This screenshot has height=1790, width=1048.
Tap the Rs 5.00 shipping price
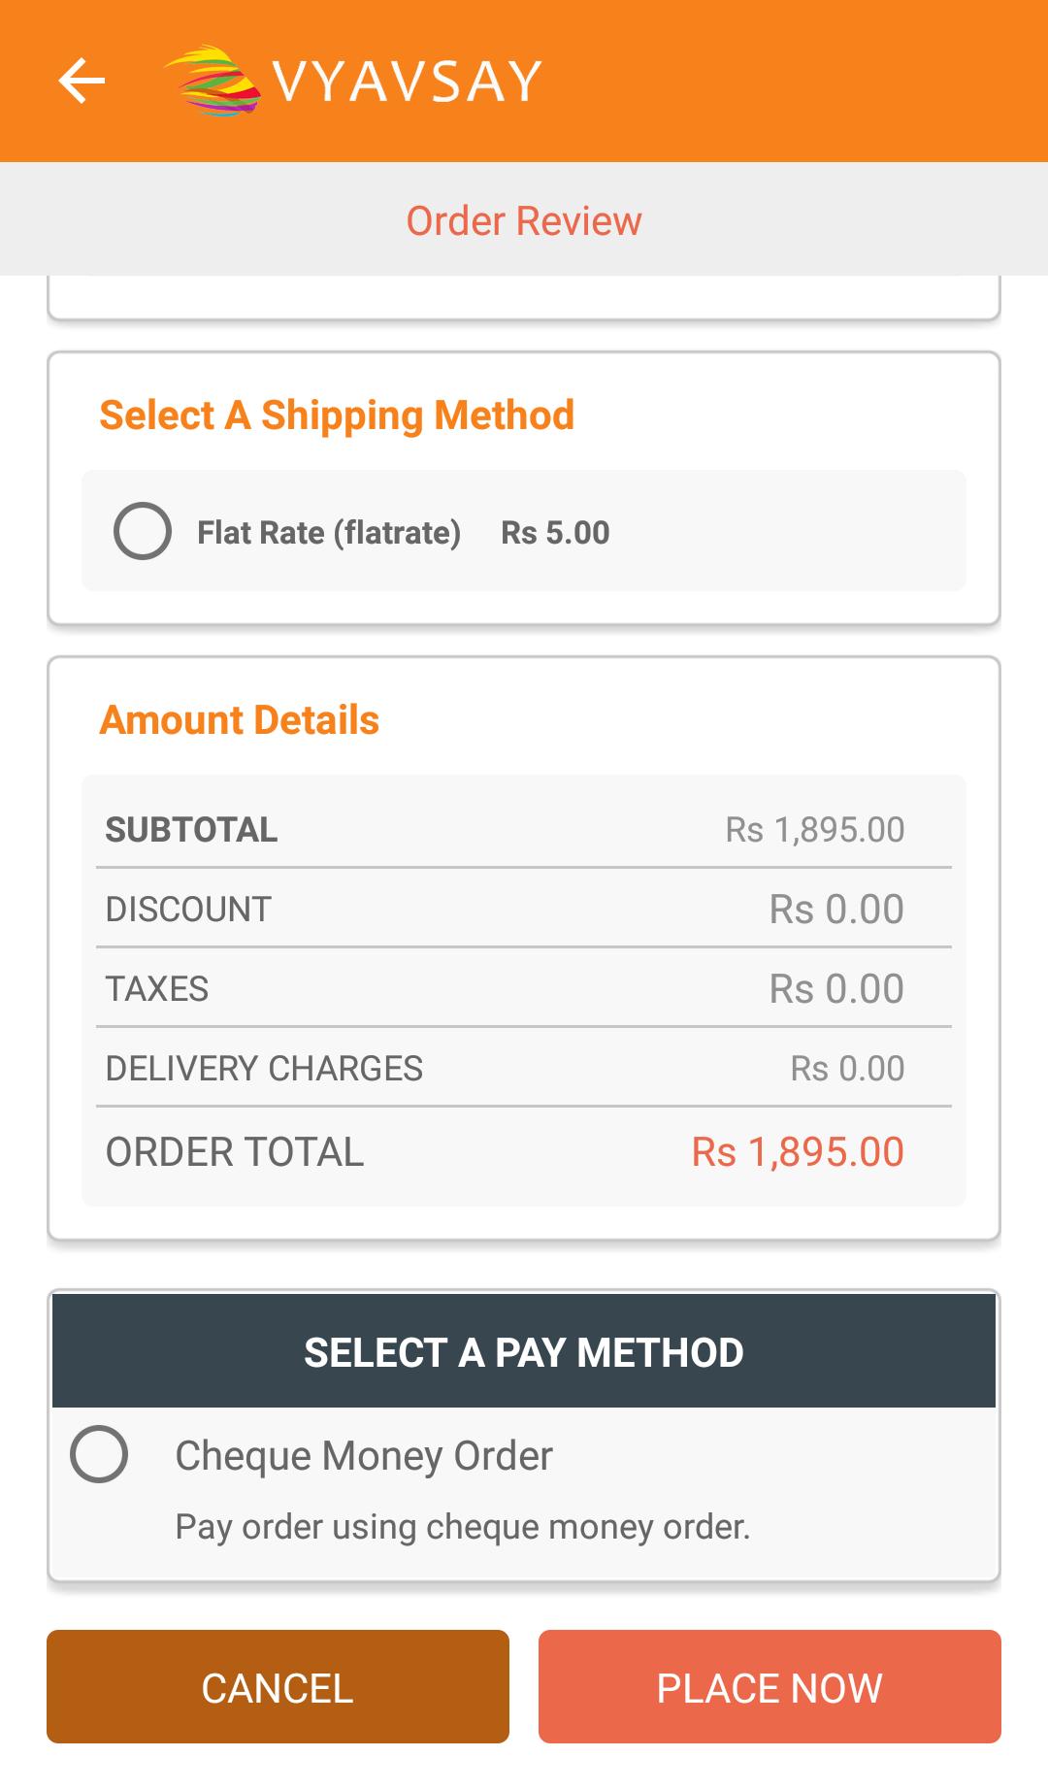click(x=555, y=532)
